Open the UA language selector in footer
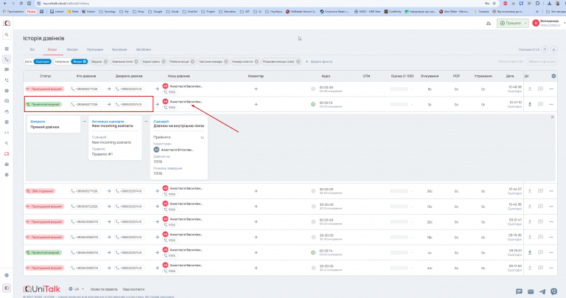 [77, 289]
